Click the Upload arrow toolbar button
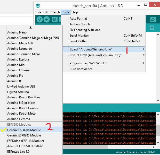Screen dimensions: 160x155 click(x=46, y=20)
